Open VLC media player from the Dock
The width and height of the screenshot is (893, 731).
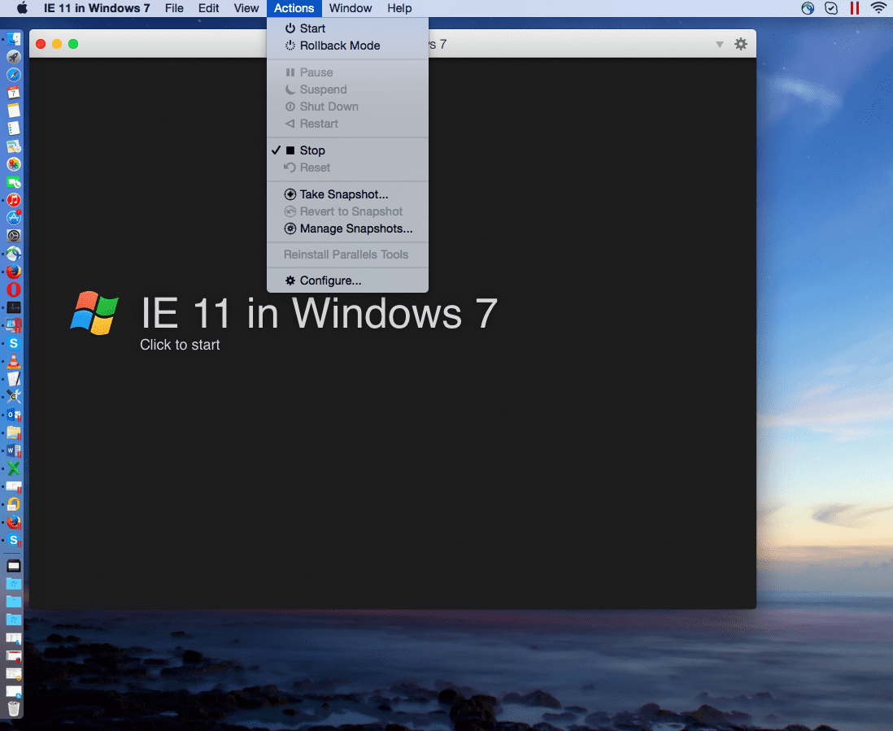coord(13,359)
